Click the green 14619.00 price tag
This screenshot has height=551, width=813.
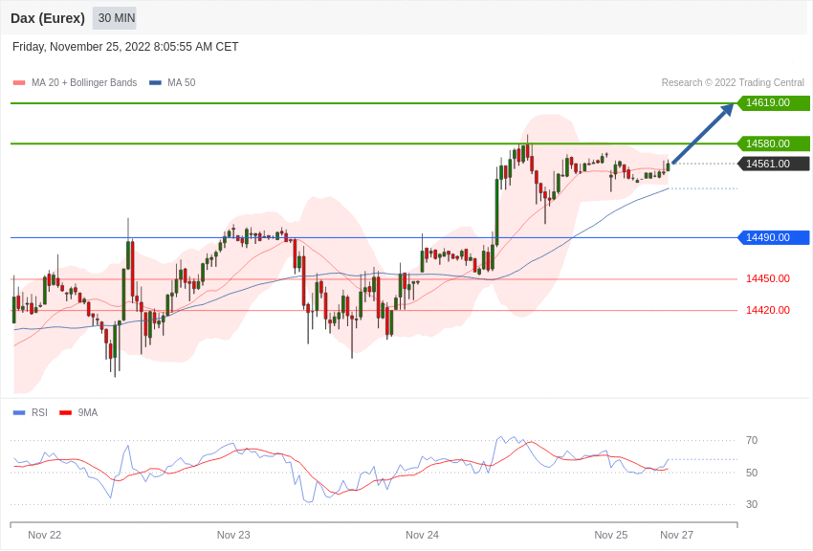(774, 102)
